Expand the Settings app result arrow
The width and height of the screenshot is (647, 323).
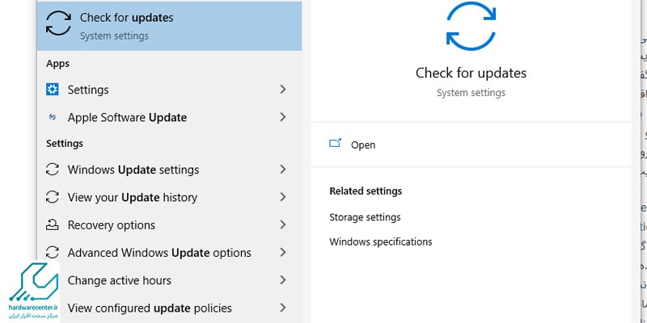(282, 89)
